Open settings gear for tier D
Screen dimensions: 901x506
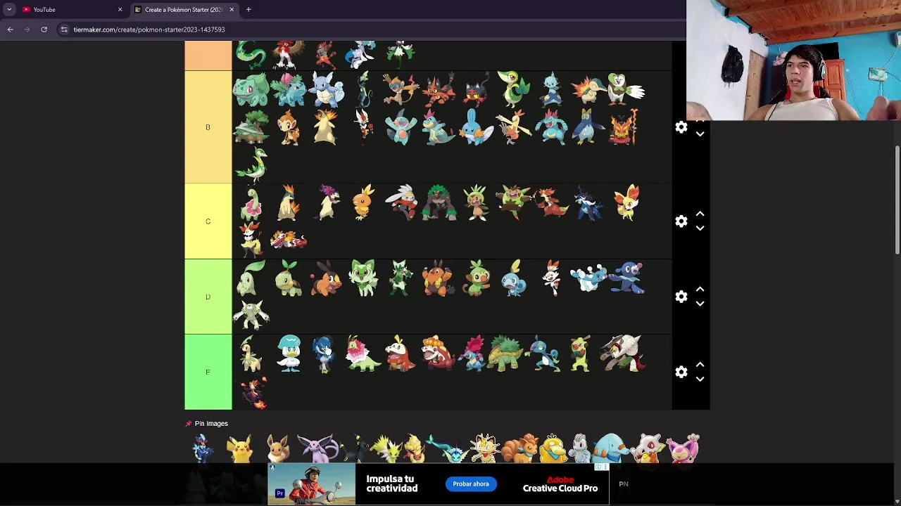pos(681,297)
